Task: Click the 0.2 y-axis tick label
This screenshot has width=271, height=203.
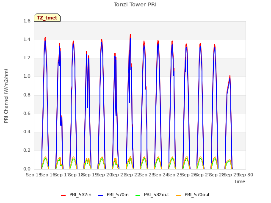Action: click(27, 151)
